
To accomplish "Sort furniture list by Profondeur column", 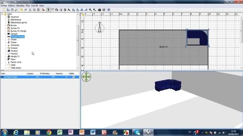I will coord(45,74).
